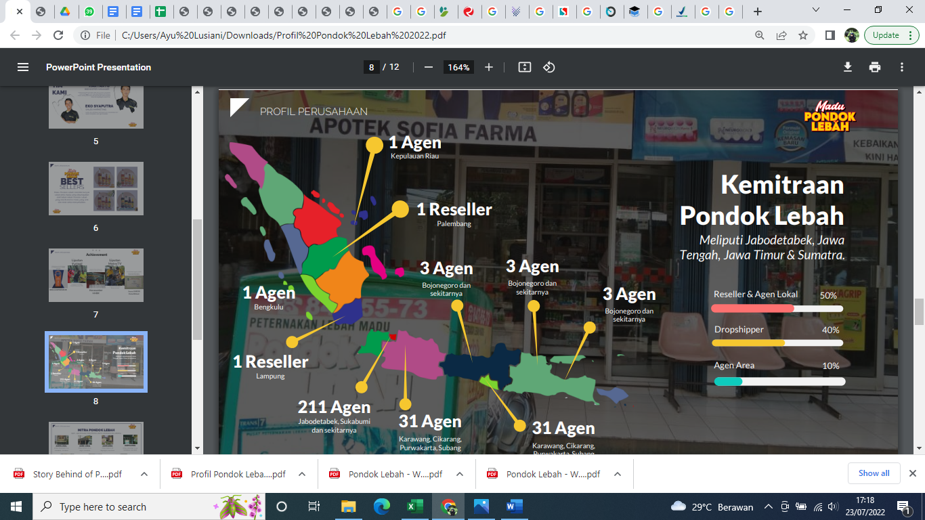The height and width of the screenshot is (520, 925).
Task: Open the Chrome profile avatar
Action: [x=852, y=35]
